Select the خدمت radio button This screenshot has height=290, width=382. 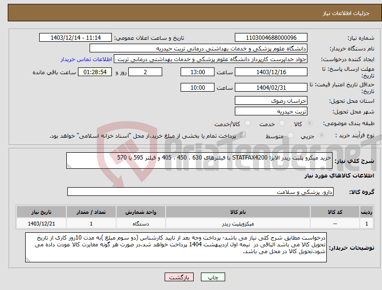coord(282,123)
